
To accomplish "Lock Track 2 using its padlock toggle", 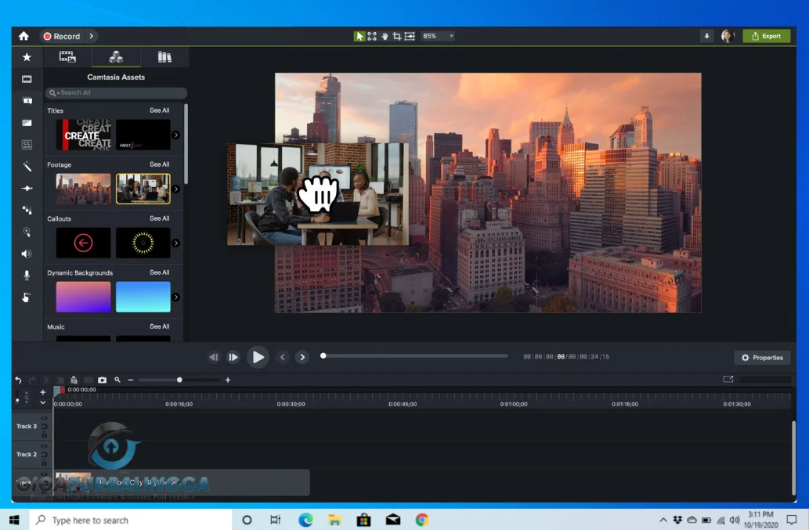I will point(44,462).
